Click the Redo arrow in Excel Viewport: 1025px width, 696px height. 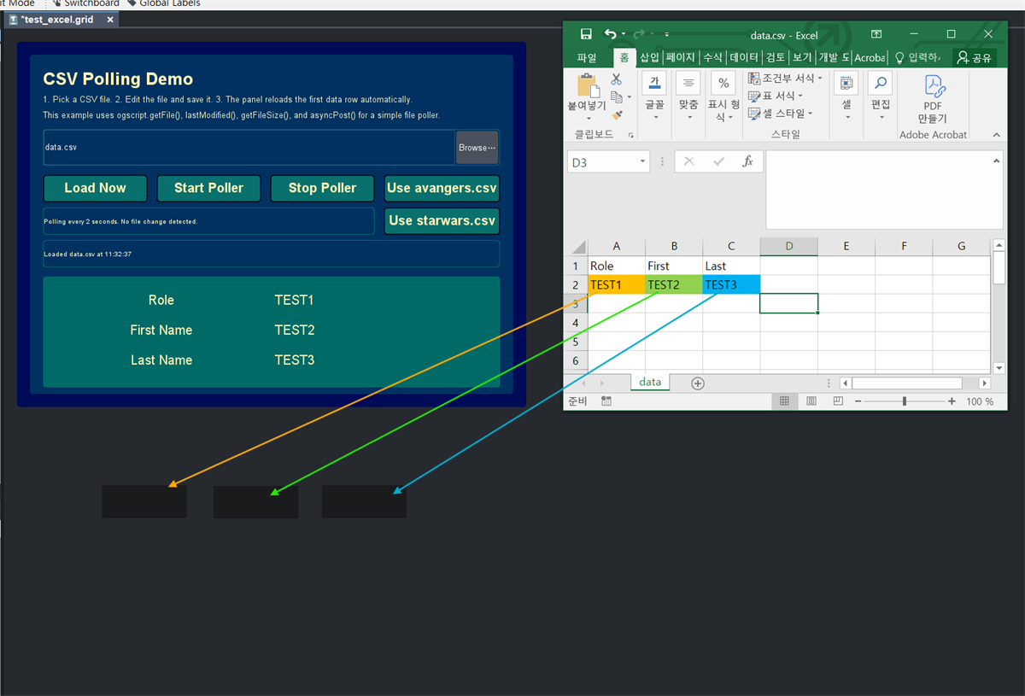[639, 34]
